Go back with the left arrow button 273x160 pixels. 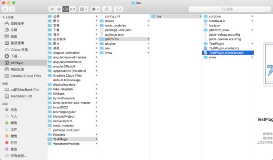coord(5,9)
